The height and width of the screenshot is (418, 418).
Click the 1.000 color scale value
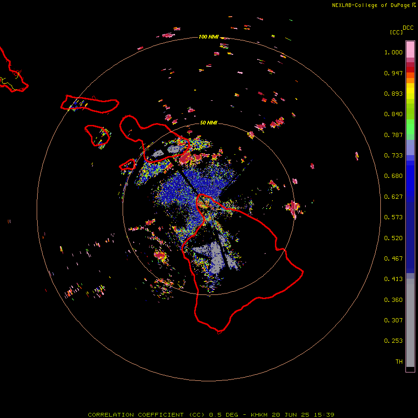point(393,52)
